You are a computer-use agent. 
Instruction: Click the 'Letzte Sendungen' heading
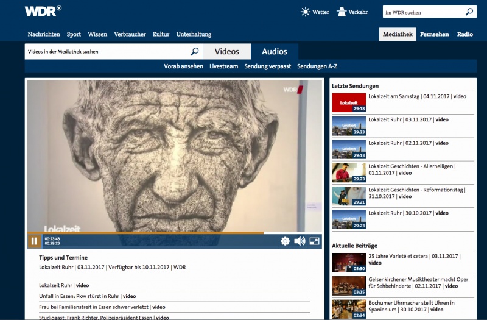coord(356,86)
